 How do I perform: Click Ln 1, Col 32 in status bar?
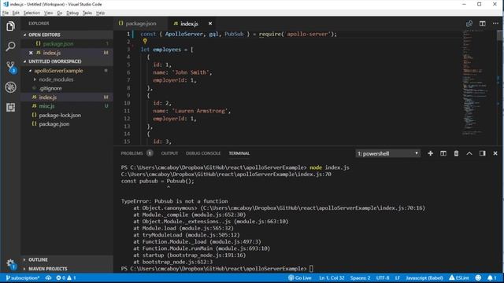pyautogui.click(x=332, y=277)
